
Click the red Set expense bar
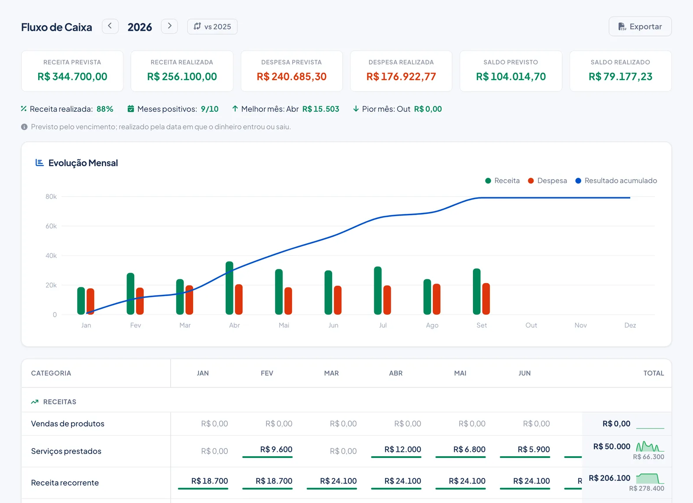click(x=486, y=299)
